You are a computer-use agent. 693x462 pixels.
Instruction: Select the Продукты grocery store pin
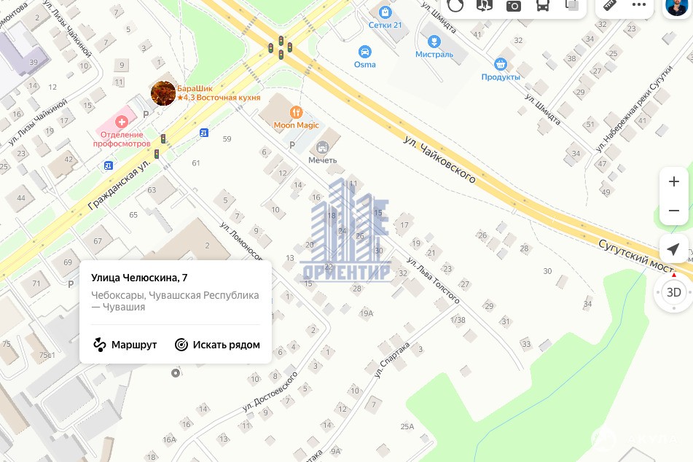[x=501, y=64]
